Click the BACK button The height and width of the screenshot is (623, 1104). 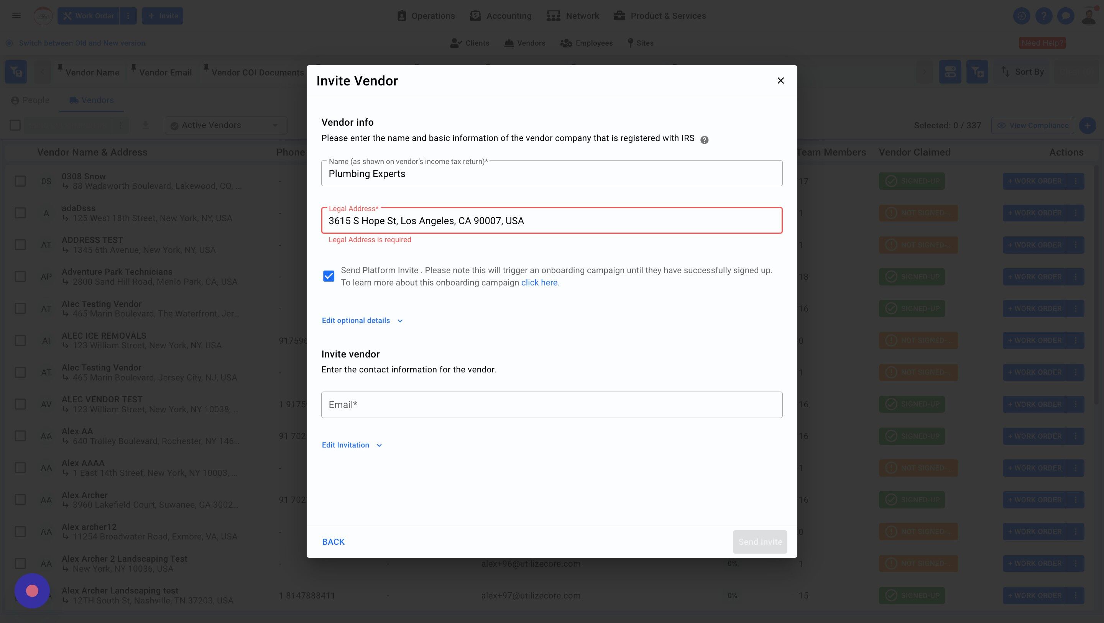333,542
